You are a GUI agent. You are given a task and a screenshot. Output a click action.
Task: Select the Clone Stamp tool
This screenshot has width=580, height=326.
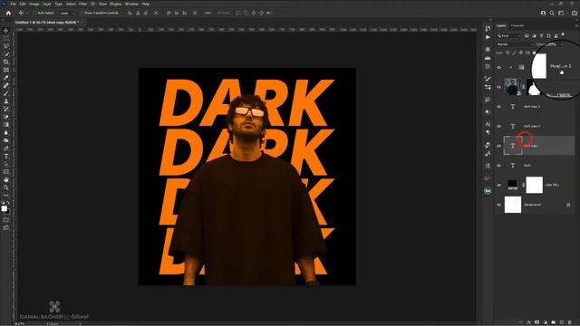pos(6,101)
